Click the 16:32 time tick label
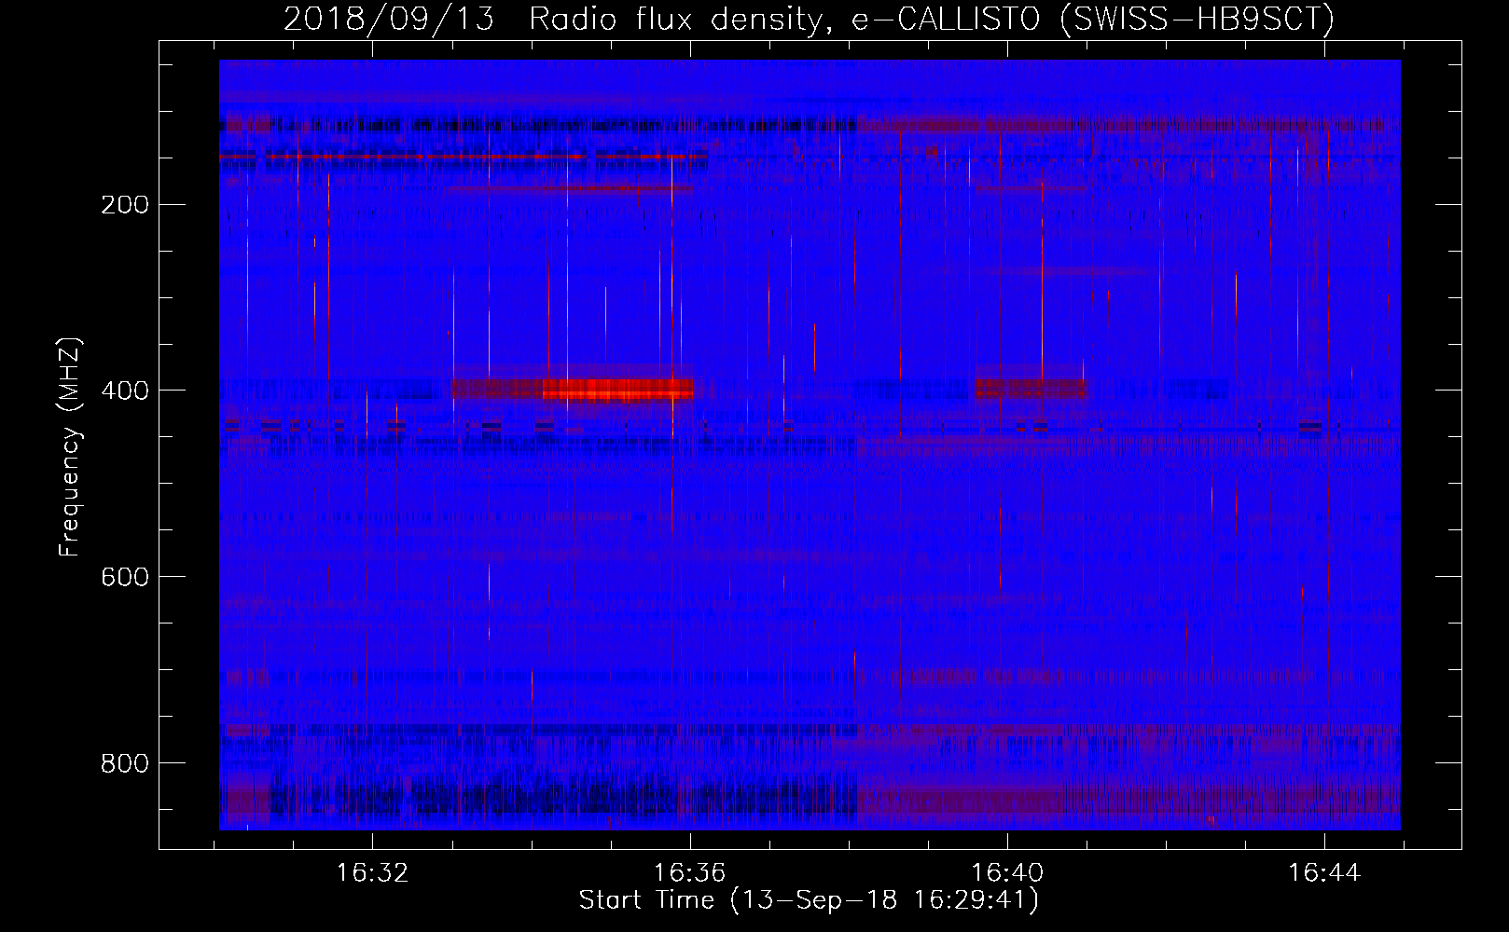 coord(372,873)
